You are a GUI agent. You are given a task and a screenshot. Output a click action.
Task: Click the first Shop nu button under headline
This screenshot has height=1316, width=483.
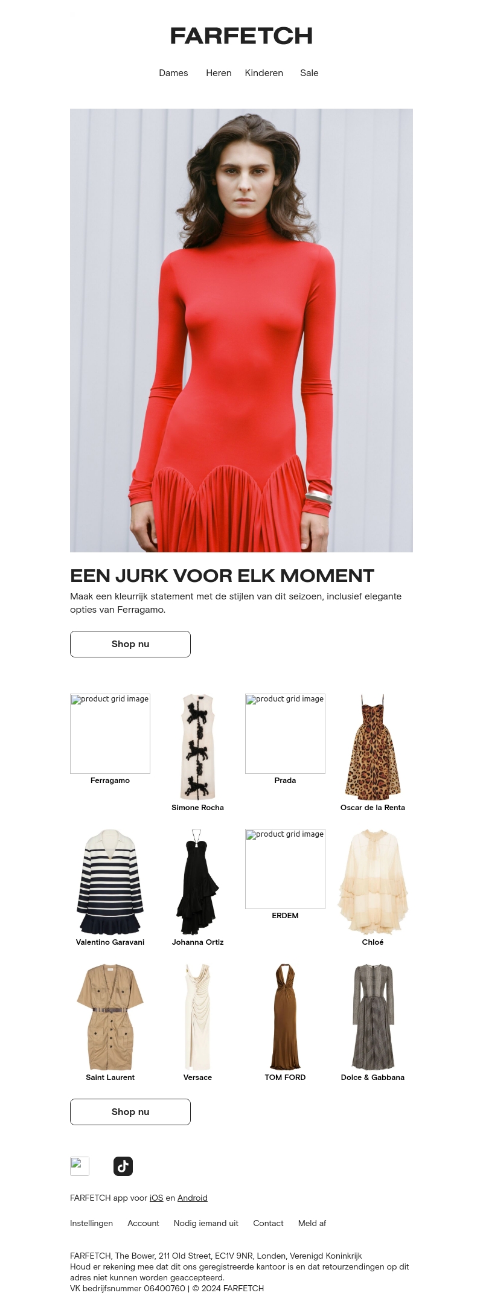click(x=130, y=644)
